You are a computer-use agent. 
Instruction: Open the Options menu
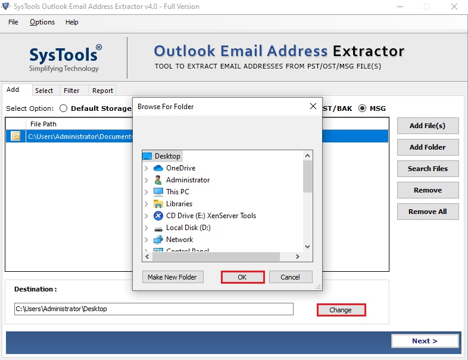point(42,22)
